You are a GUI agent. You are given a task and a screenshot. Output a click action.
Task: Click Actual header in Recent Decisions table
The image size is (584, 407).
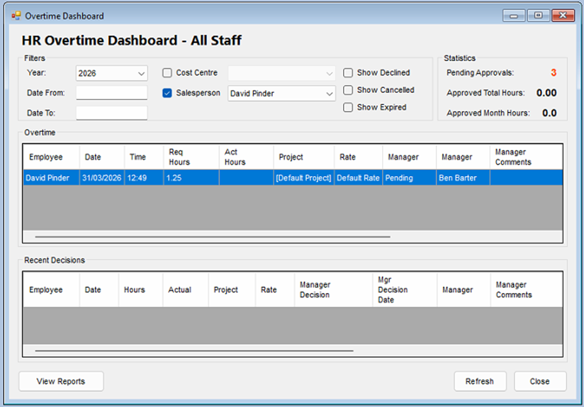[186, 289]
